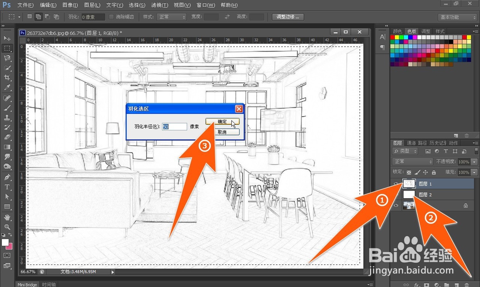Click the 调整边缘 button
480x287 pixels.
tap(288, 17)
